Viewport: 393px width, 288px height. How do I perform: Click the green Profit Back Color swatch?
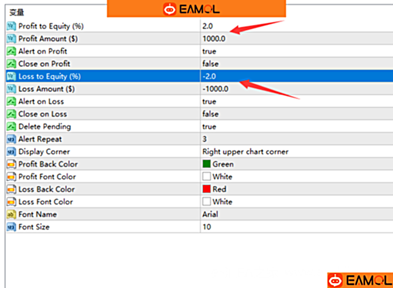pos(207,164)
